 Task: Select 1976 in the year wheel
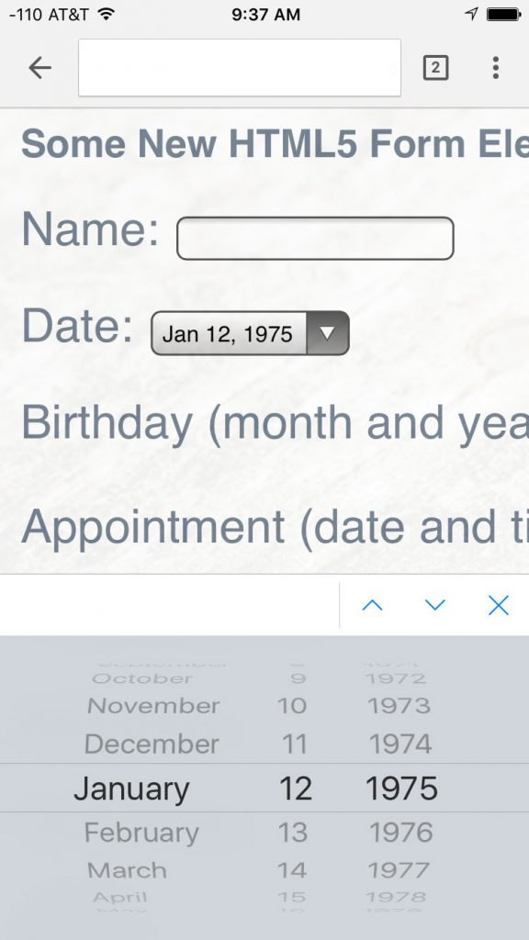(400, 833)
